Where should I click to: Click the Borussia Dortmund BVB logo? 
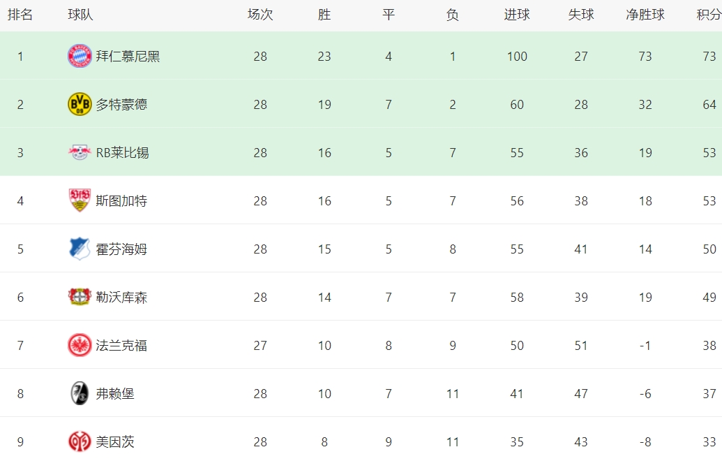[x=80, y=104]
